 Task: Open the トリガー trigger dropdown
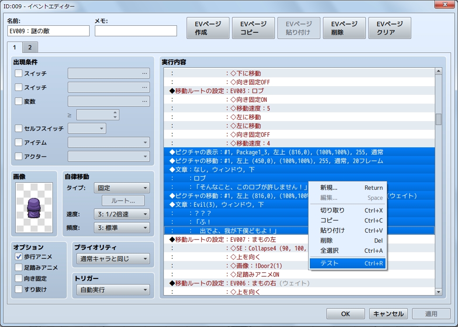113,289
